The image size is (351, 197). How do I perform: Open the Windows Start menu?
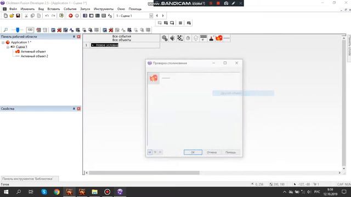pos(6,192)
